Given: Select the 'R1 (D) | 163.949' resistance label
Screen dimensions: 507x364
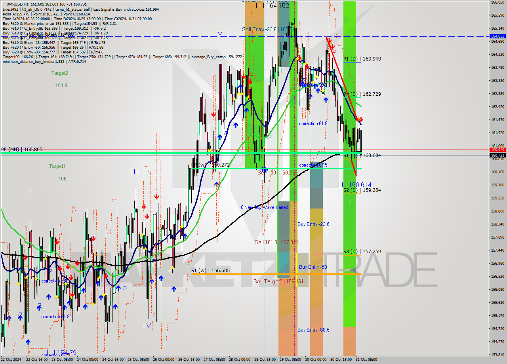Looking at the screenshot, I should click(362, 59).
